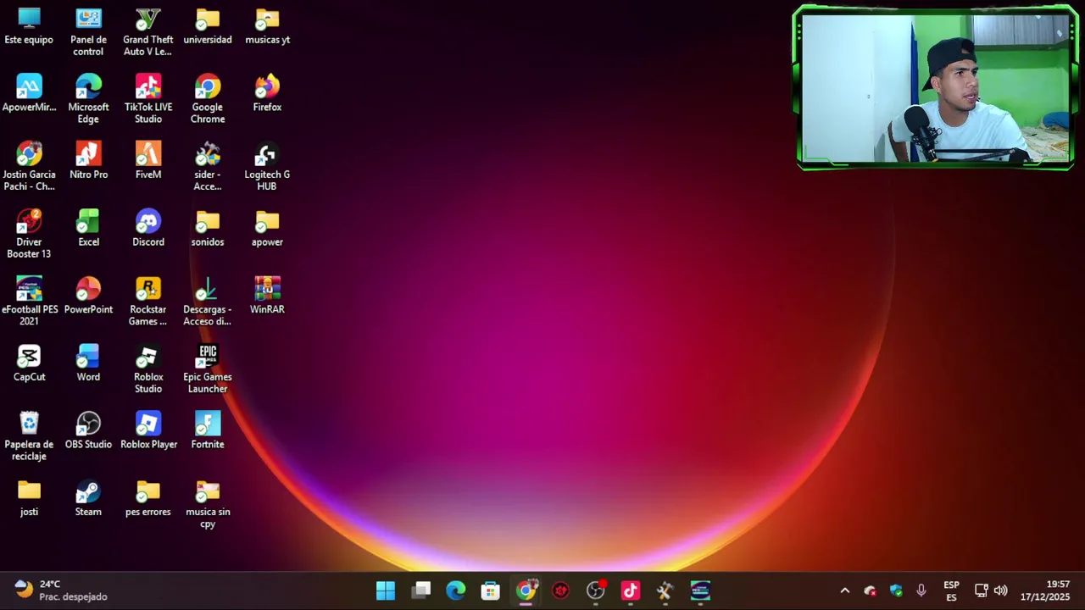Open Windows Security tray icon
Image resolution: width=1085 pixels, height=610 pixels.
[x=896, y=591]
